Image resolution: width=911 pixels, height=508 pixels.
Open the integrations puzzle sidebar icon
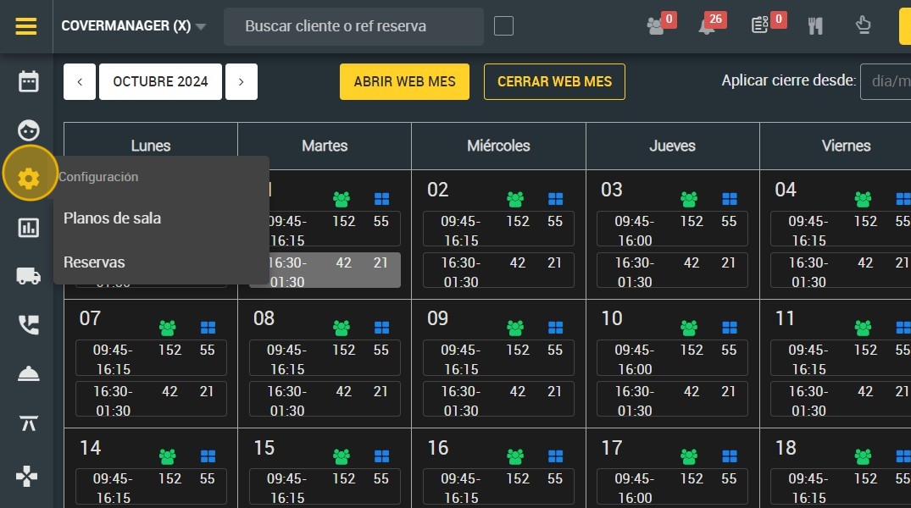point(27,476)
